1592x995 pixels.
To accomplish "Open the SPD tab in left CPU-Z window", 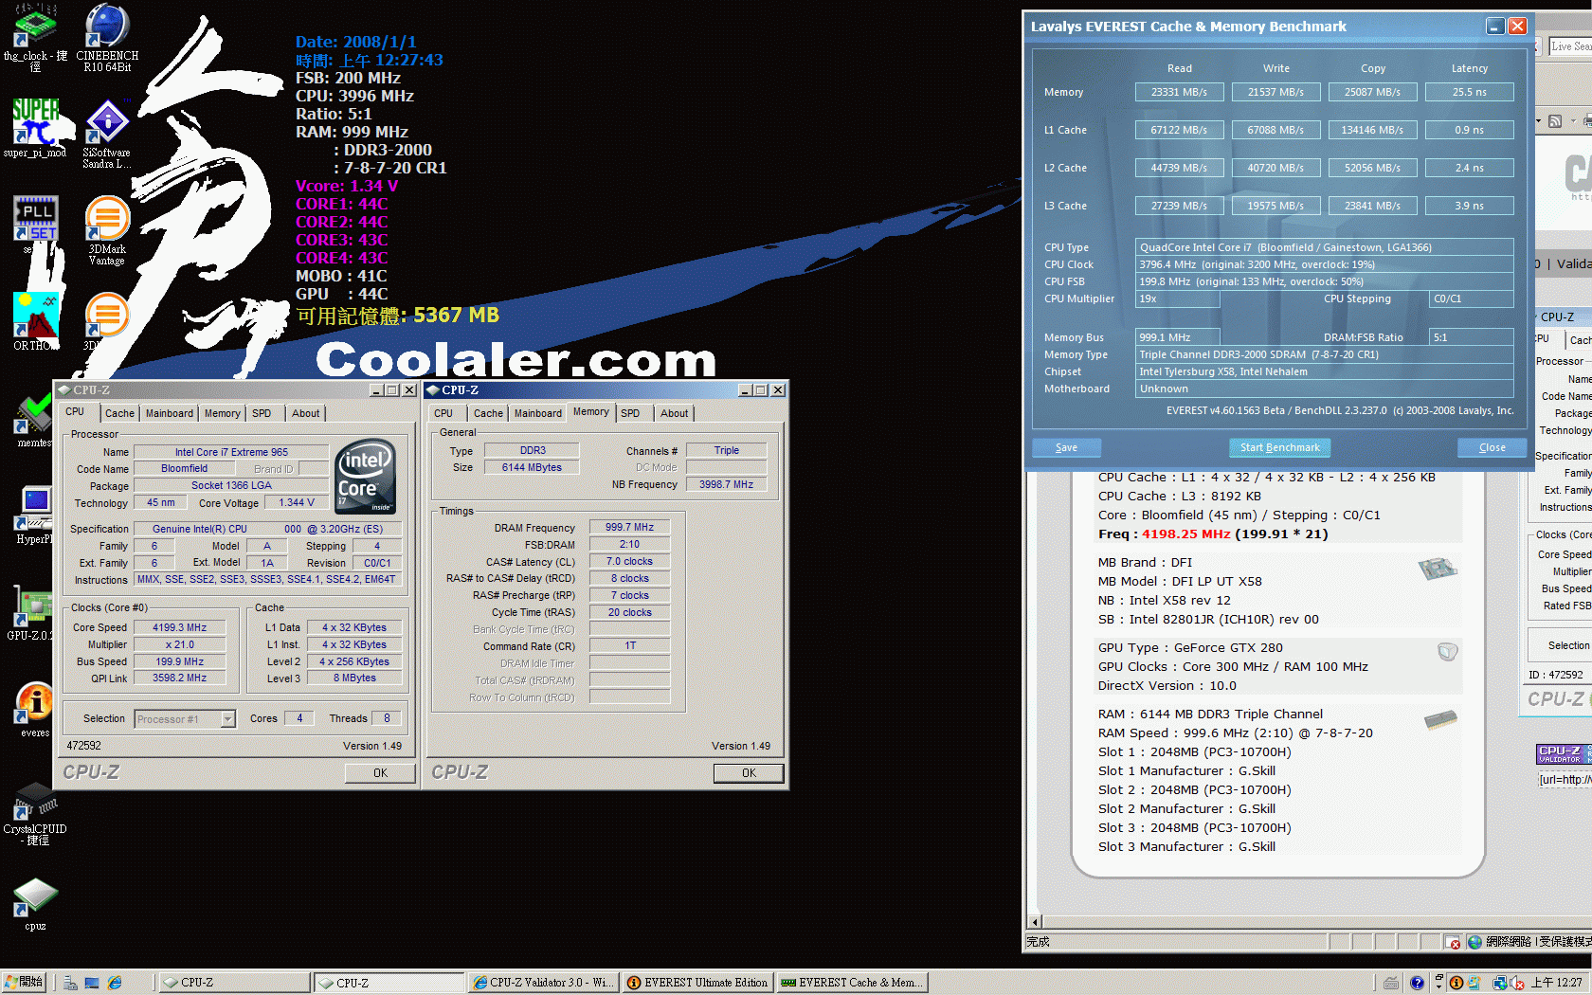I will coord(262,413).
